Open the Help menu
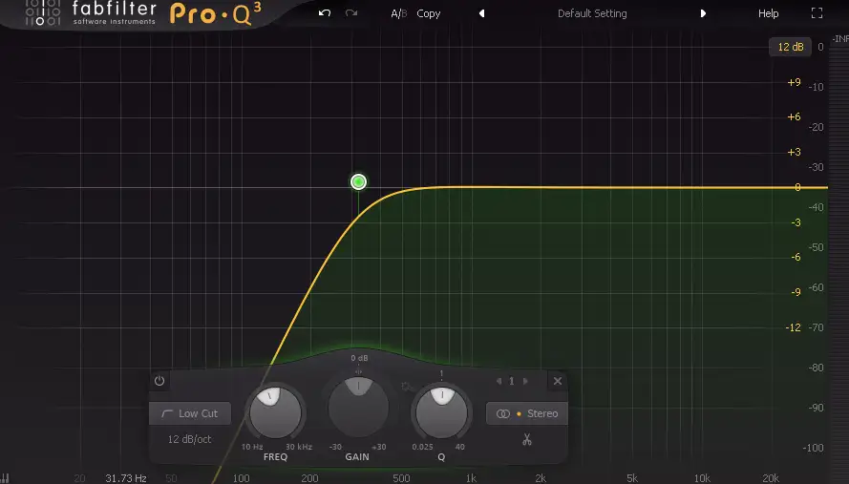 tap(768, 13)
